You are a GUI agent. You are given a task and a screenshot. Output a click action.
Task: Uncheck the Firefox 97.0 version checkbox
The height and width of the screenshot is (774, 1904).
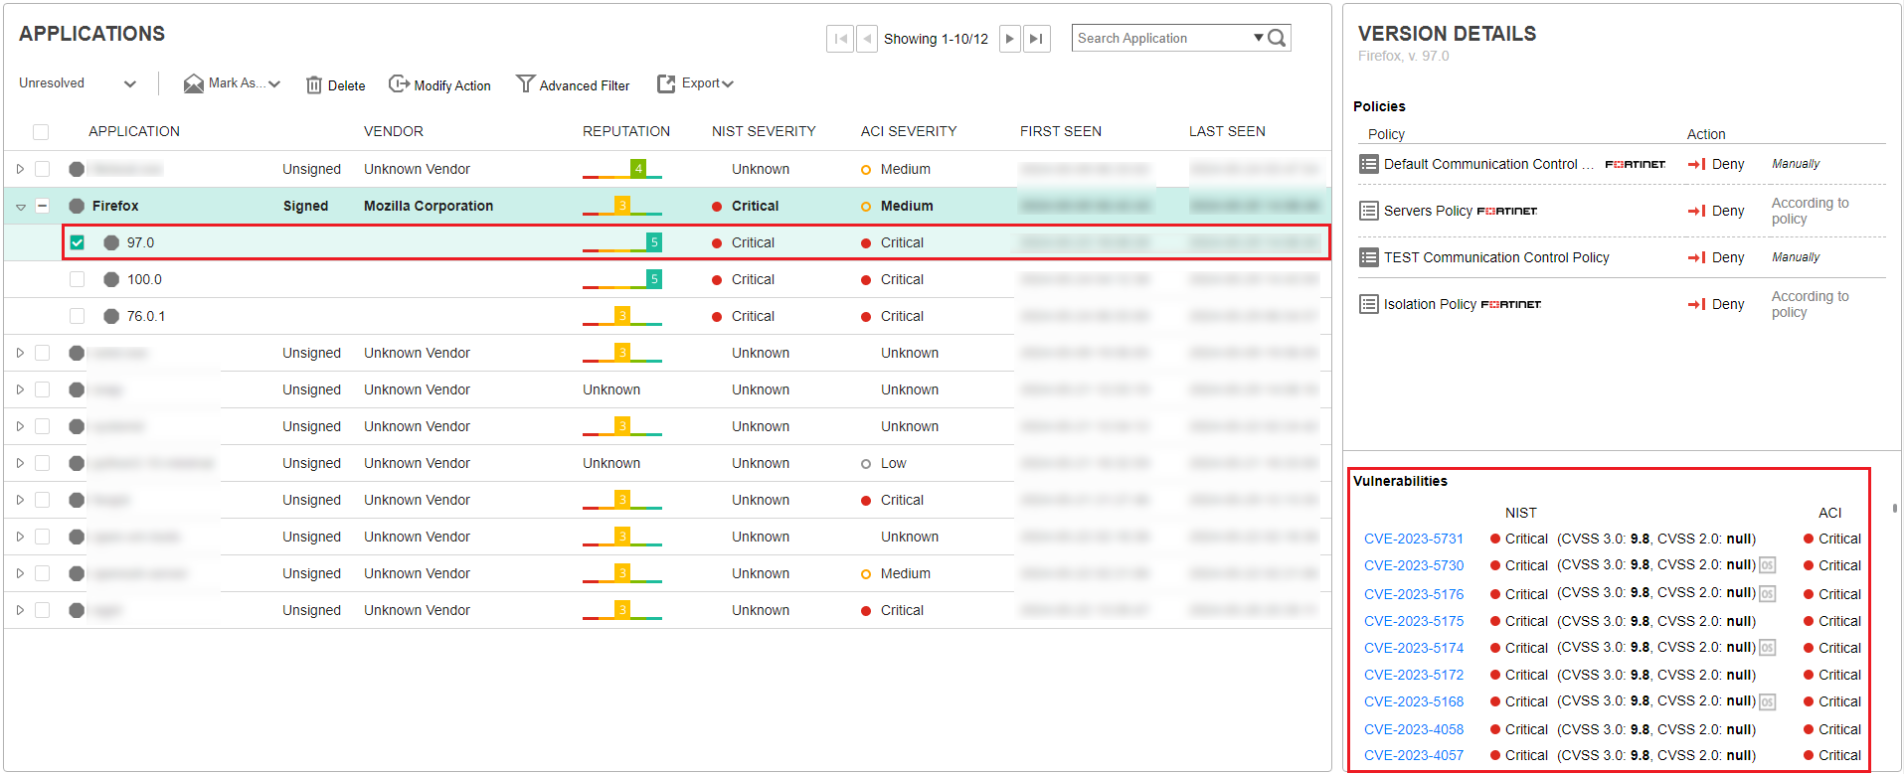77,242
